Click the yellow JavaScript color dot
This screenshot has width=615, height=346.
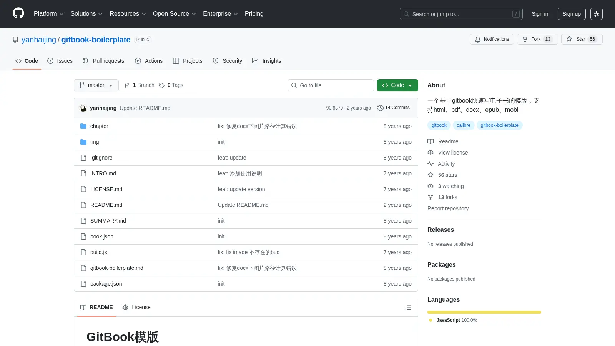(x=430, y=320)
